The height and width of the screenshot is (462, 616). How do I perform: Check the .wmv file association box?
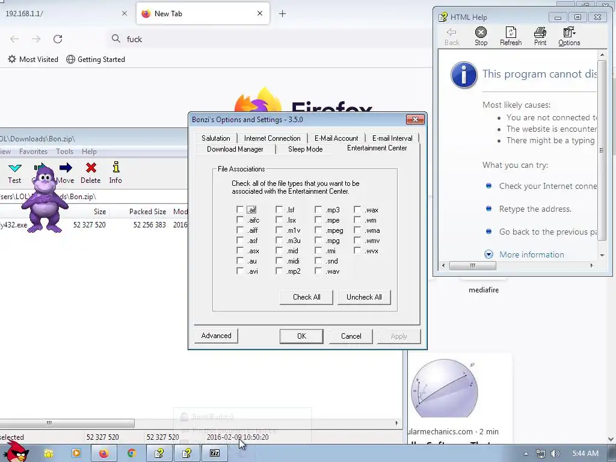coord(357,241)
